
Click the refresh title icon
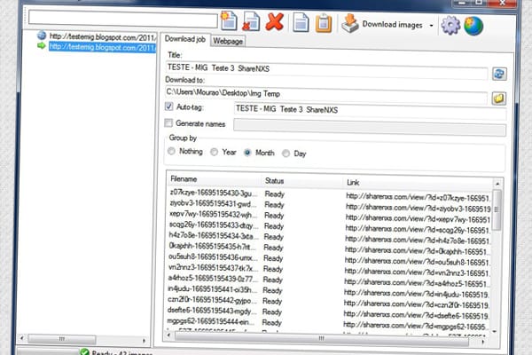click(499, 74)
